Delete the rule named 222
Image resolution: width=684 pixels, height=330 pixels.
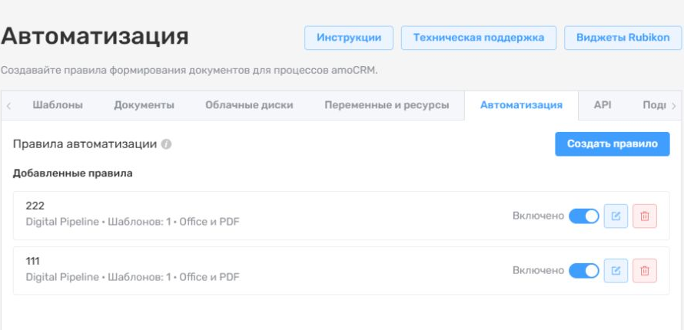pos(644,216)
